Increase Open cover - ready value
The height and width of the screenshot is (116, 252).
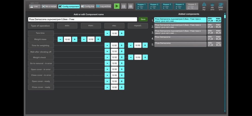[x=122, y=81]
